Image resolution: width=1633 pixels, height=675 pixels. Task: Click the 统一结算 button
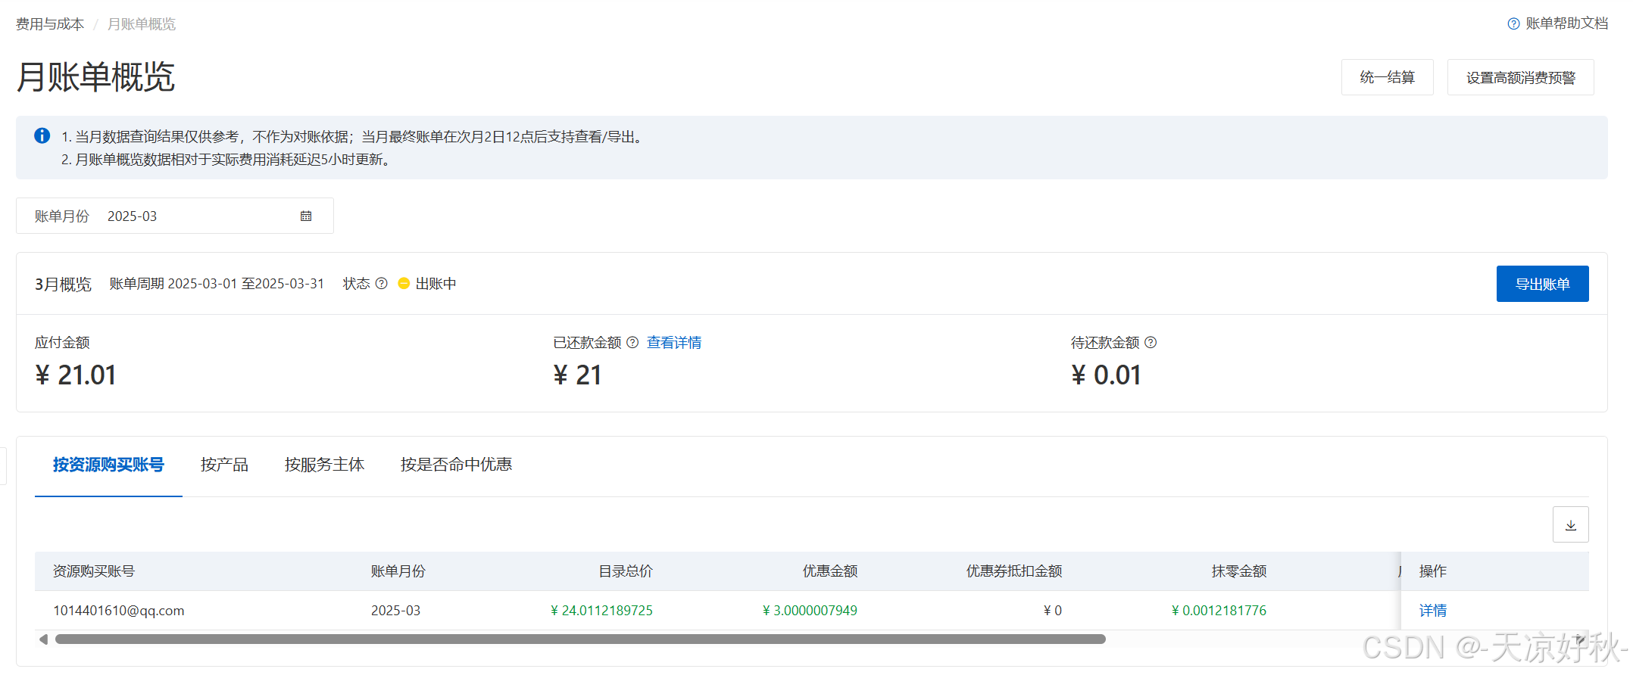1387,77
